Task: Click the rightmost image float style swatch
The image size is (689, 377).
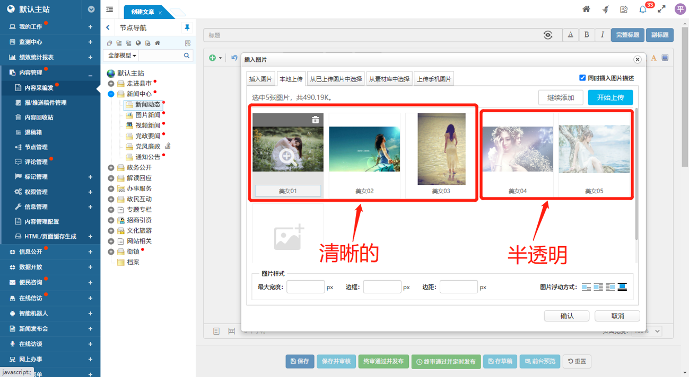Action: (622, 286)
